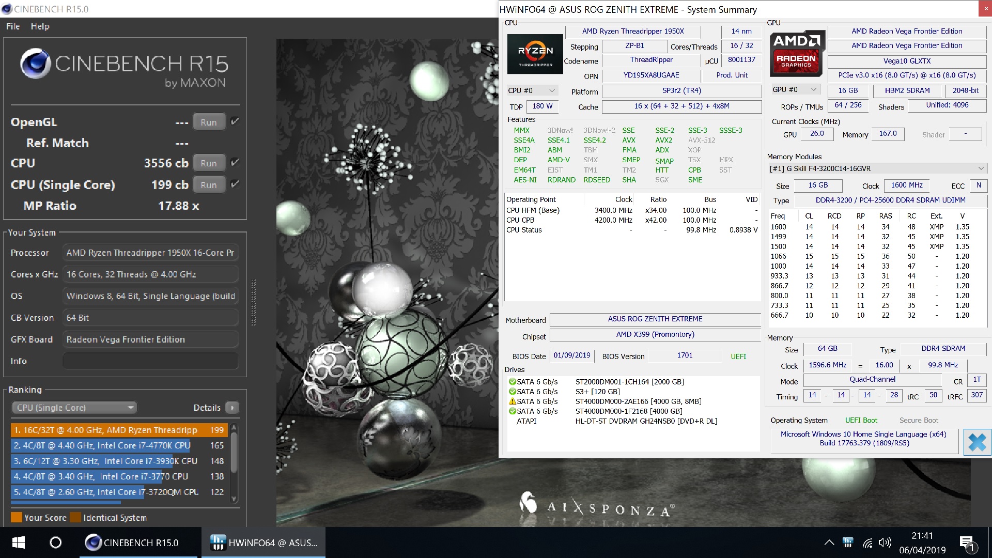Open the File menu in Cinebench
The height and width of the screenshot is (558, 992).
click(x=13, y=26)
